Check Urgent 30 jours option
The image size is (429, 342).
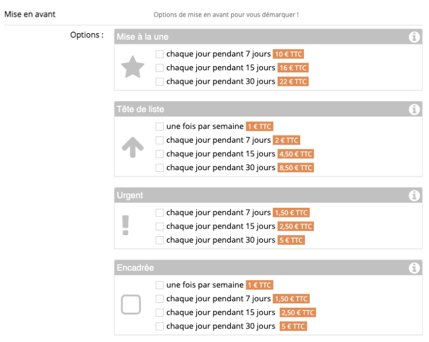tap(159, 240)
